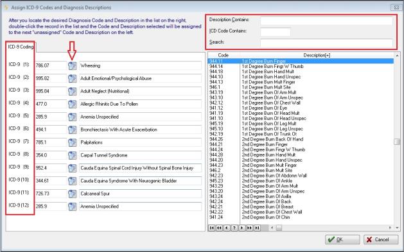
Task: Click lookup icon beside Calcaneal Spur
Action: pos(73,194)
